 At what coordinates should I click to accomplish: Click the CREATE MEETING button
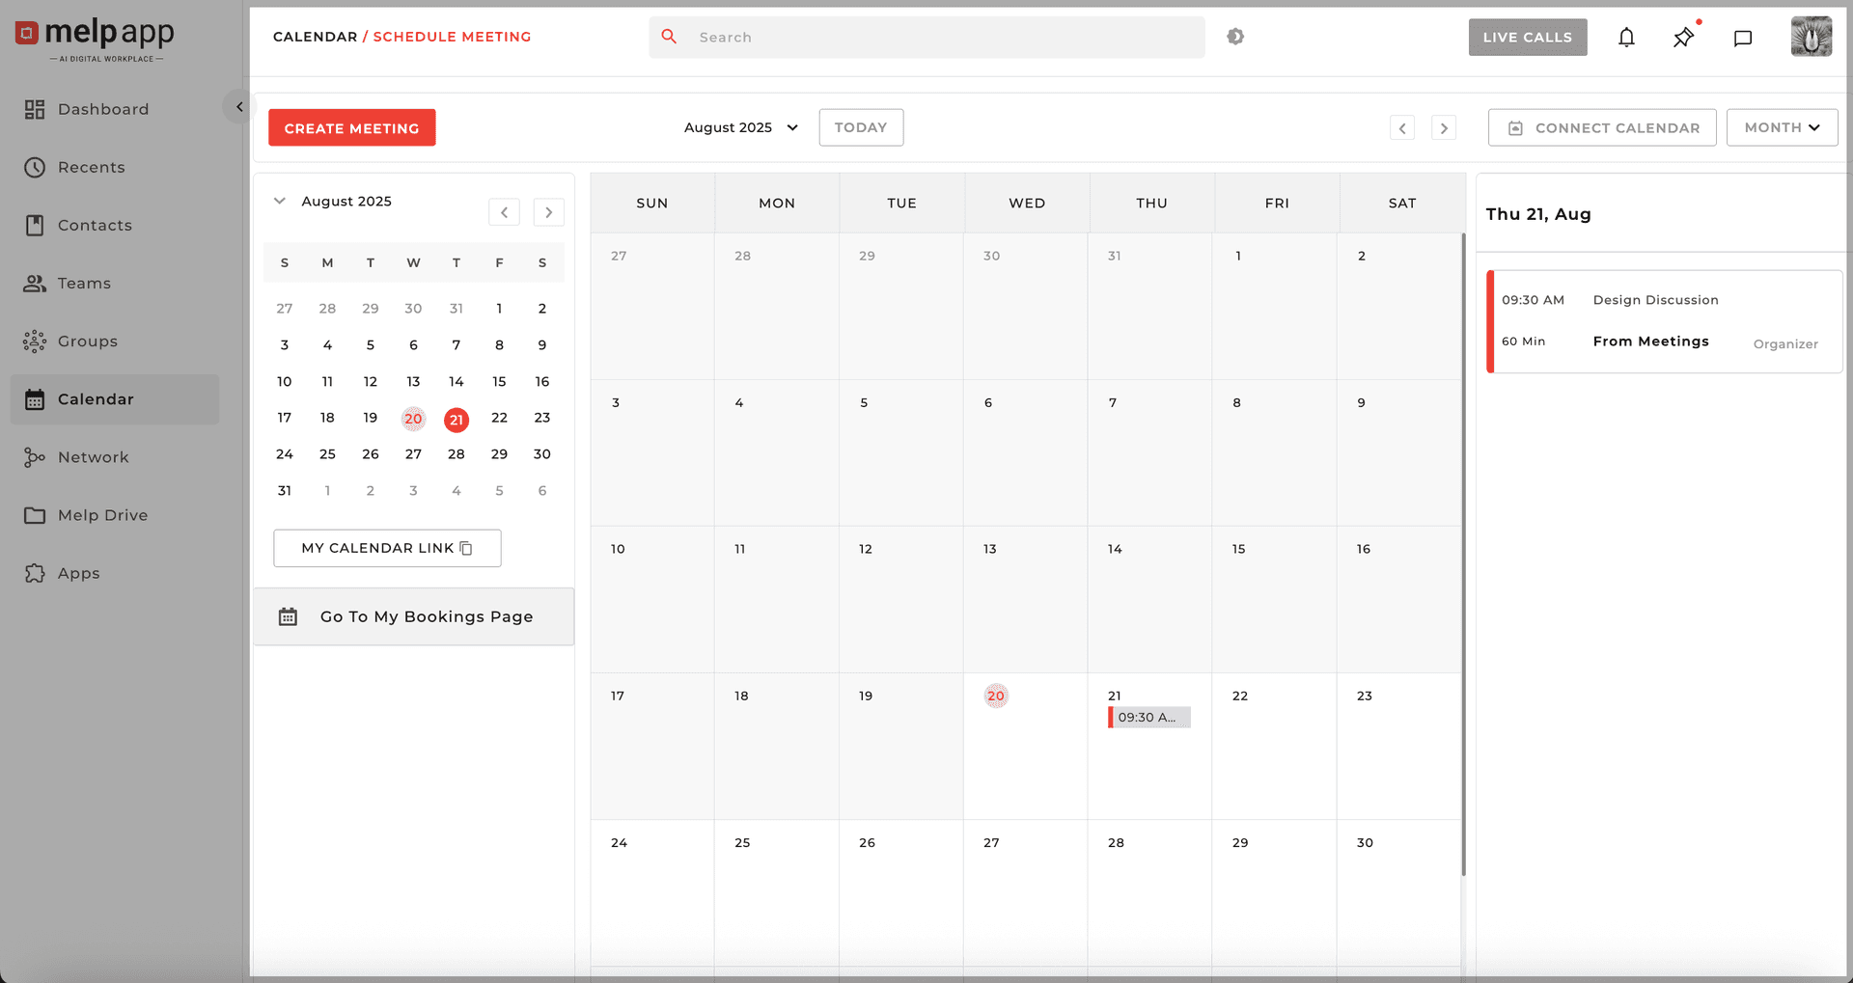[x=351, y=126]
